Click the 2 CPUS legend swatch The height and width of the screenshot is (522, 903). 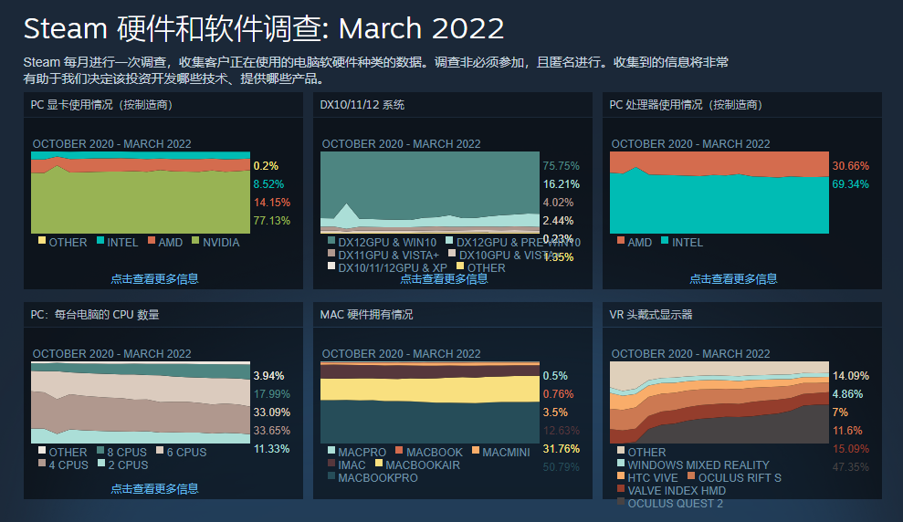[x=101, y=464]
